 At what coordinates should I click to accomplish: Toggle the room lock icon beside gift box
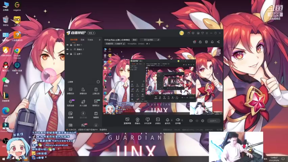click(x=200, y=42)
